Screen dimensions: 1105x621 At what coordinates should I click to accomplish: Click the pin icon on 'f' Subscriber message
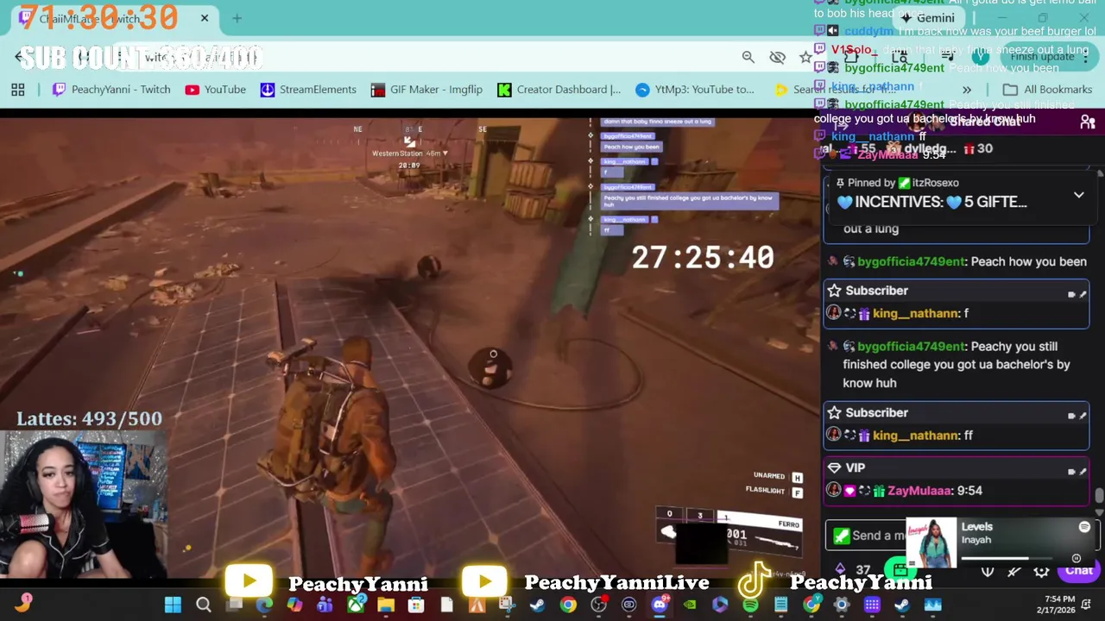pos(1083,294)
